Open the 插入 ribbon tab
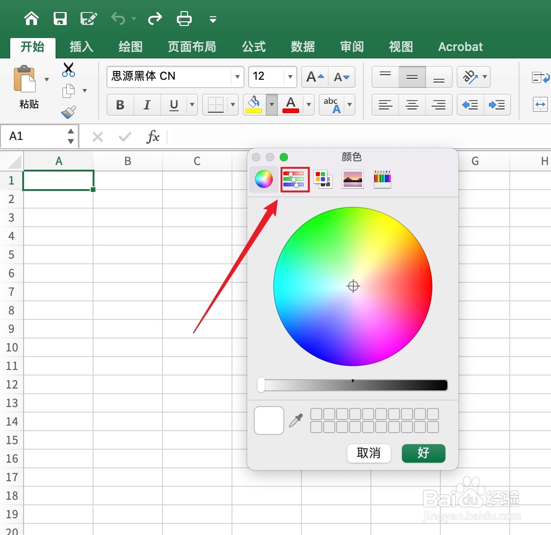The height and width of the screenshot is (535, 551). 81,47
